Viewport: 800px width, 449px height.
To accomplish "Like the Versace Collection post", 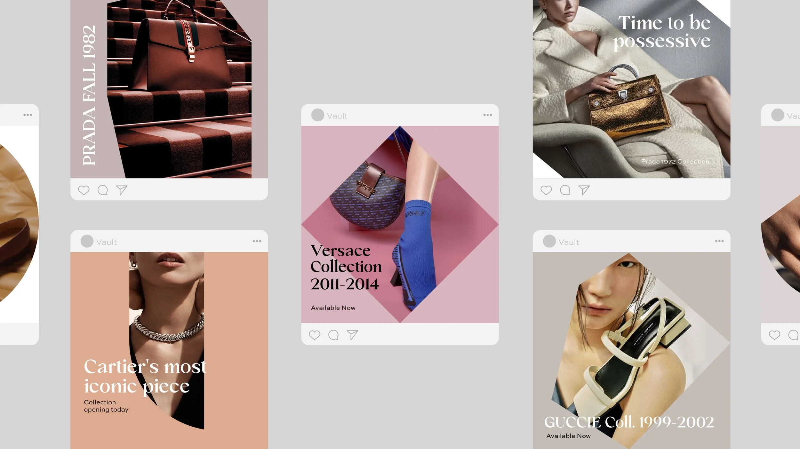I will pyautogui.click(x=315, y=335).
